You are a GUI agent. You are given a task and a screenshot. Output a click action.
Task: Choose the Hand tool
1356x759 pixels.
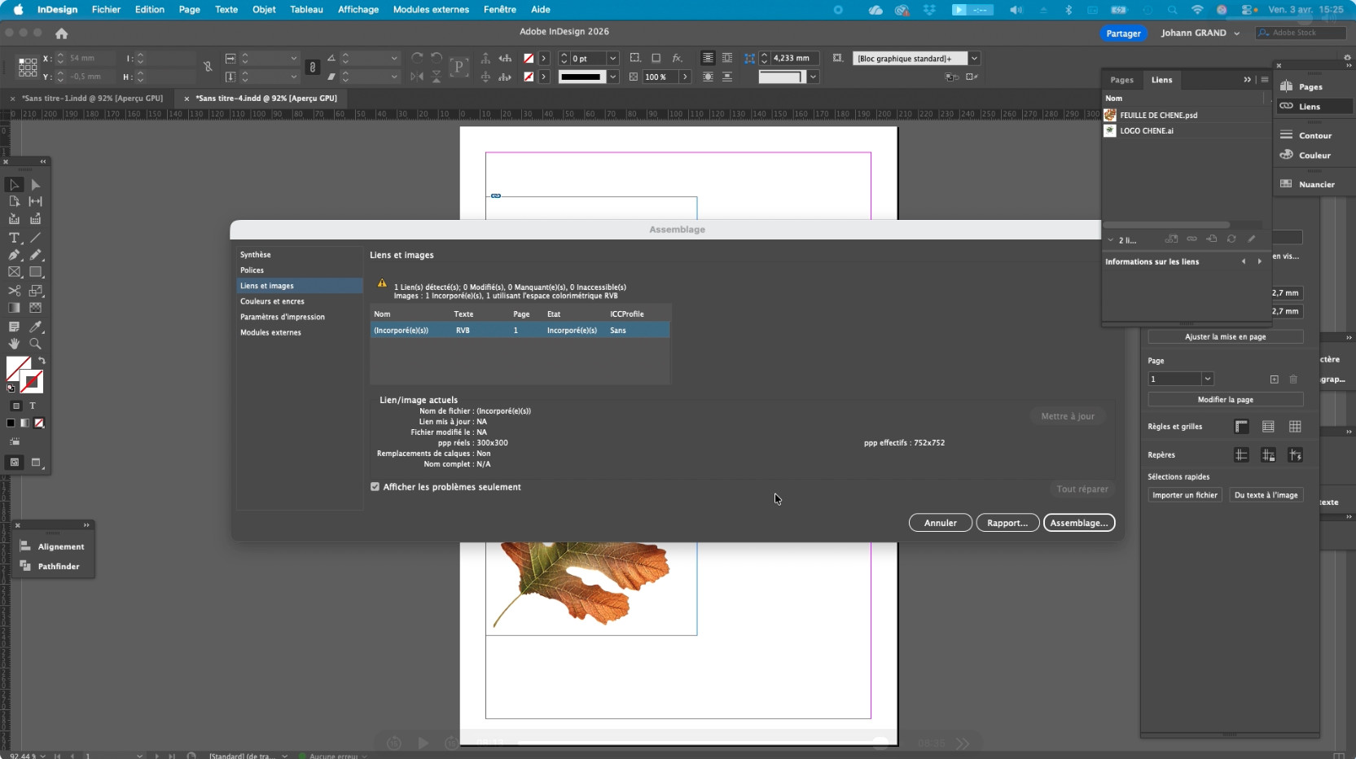point(14,344)
